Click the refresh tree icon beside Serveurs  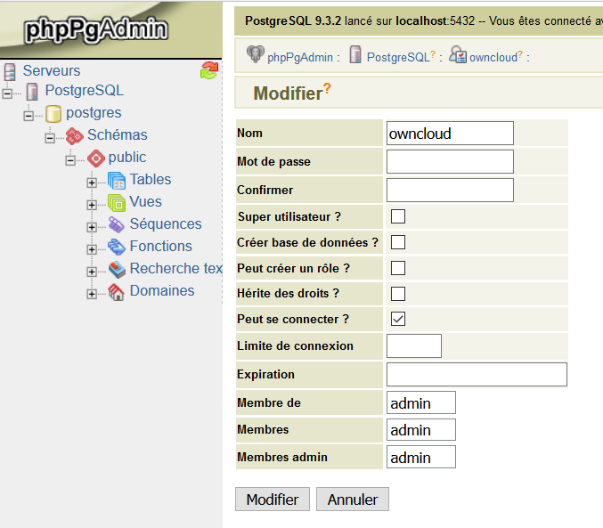click(209, 70)
